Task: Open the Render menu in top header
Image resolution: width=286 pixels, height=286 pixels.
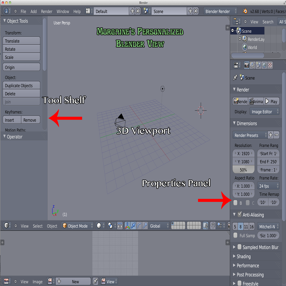Action: [x=47, y=11]
